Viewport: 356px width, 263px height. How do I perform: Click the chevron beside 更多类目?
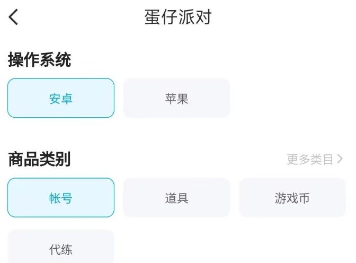340,159
